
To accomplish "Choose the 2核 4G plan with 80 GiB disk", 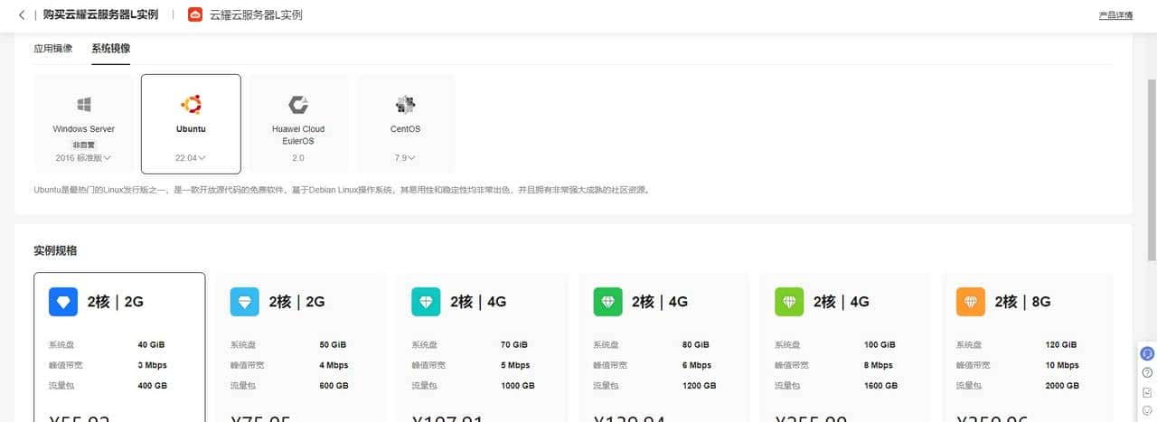I will click(x=664, y=347).
